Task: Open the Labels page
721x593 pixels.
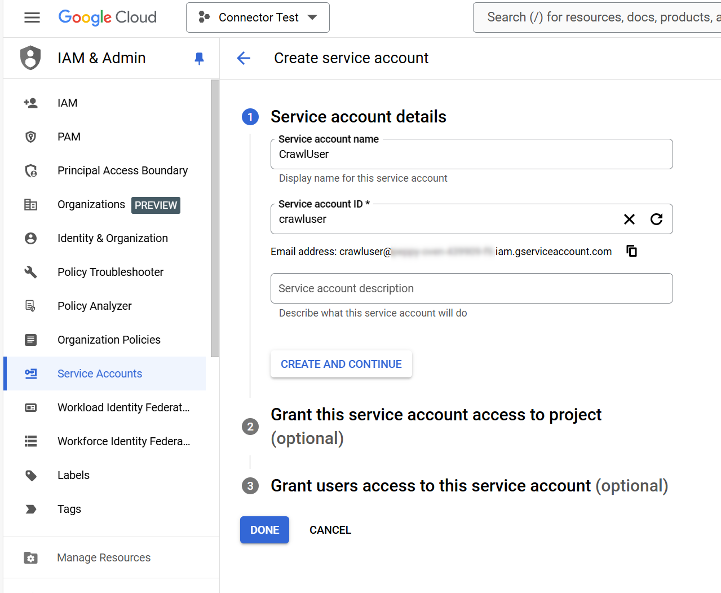Action: pos(104,475)
